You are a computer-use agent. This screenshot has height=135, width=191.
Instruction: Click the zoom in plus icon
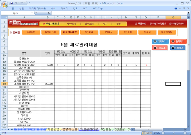[x=185, y=133]
